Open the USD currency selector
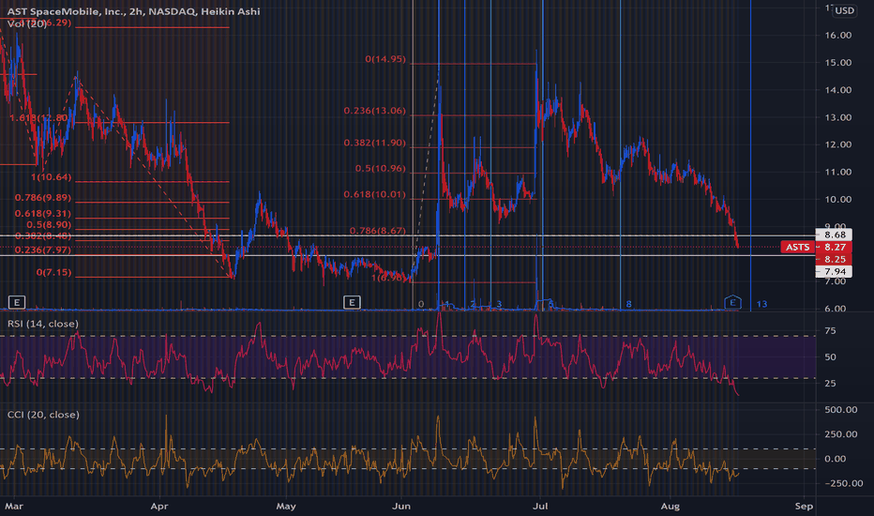The width and height of the screenshot is (874, 516). coord(844,10)
